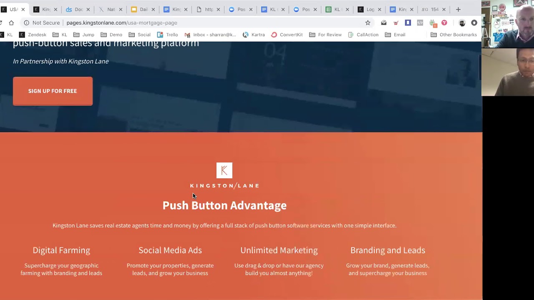The width and height of the screenshot is (534, 300).
Task: Expand the For Review bookmarks folder
Action: [325, 35]
